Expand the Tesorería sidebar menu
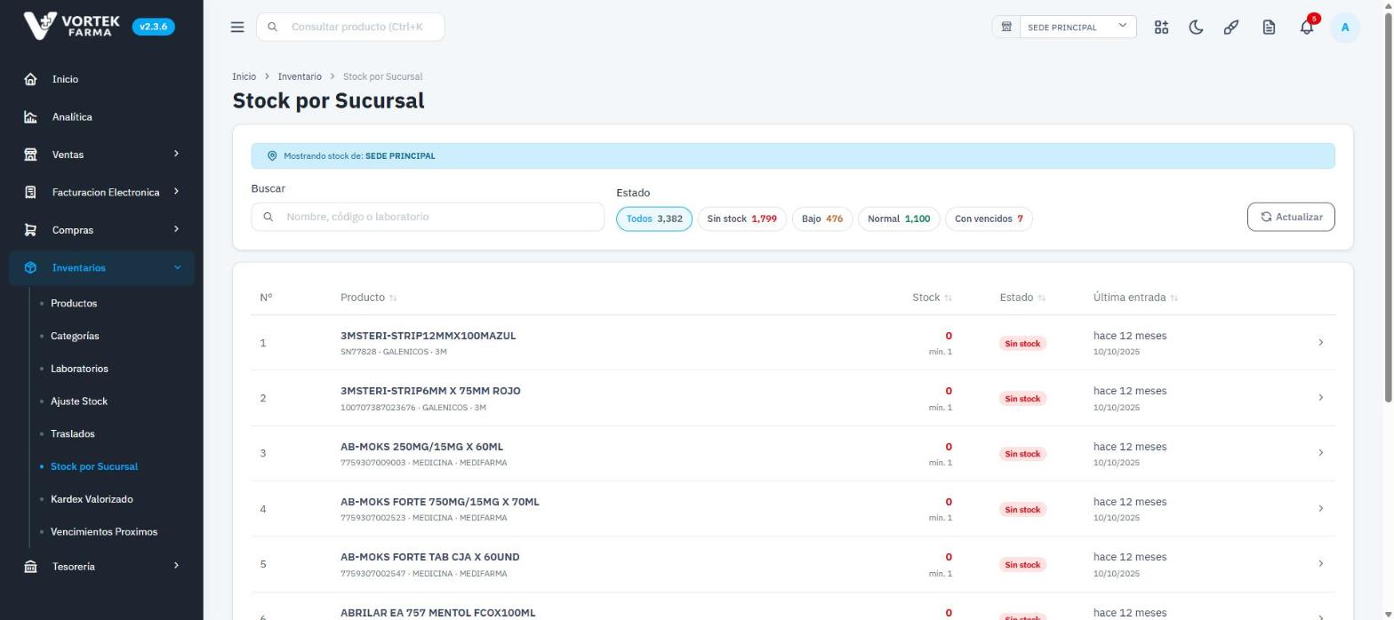Viewport: 1394px width, 620px height. pos(101,567)
